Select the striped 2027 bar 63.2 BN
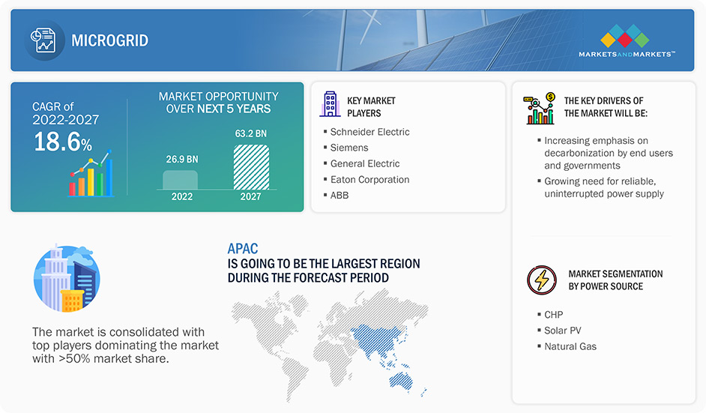706x413 pixels. pos(251,166)
